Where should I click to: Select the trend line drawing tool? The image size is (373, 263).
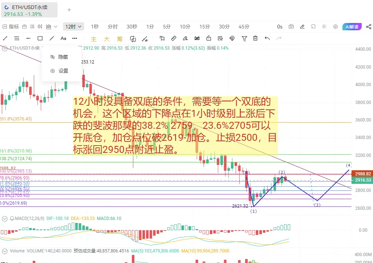point(5,38)
